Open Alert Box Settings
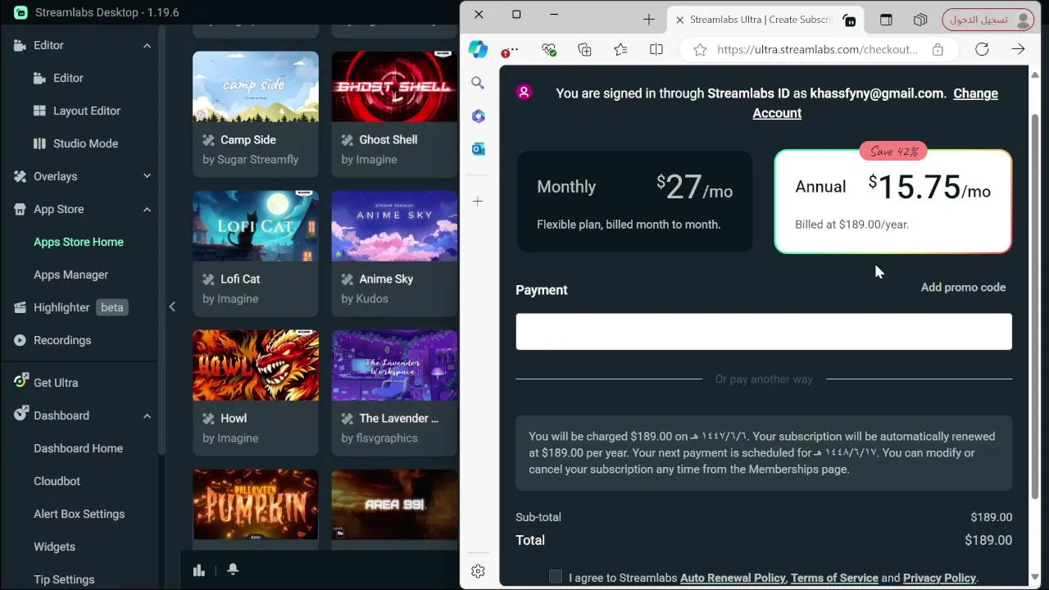 coord(79,514)
